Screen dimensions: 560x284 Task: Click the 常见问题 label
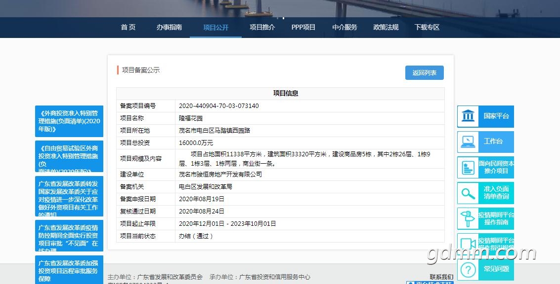[496, 269]
